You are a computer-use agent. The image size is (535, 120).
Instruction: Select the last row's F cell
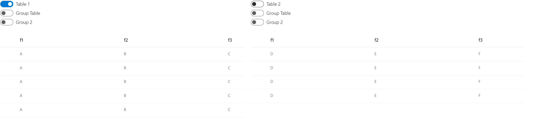pyautogui.click(x=479, y=96)
